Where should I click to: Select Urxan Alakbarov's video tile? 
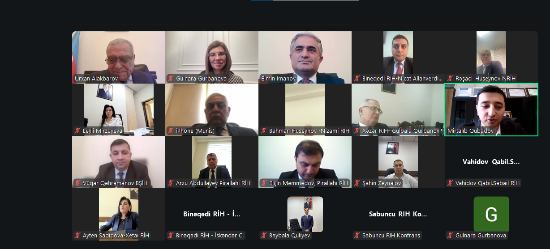click(x=119, y=57)
